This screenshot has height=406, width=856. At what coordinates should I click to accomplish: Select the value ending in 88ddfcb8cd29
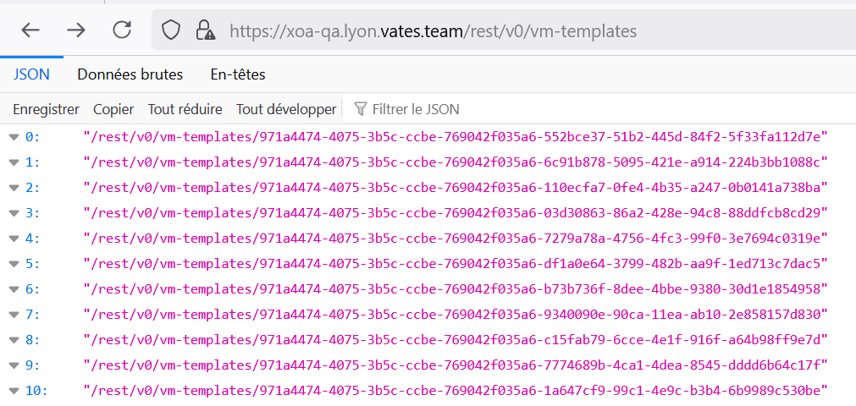click(x=456, y=213)
